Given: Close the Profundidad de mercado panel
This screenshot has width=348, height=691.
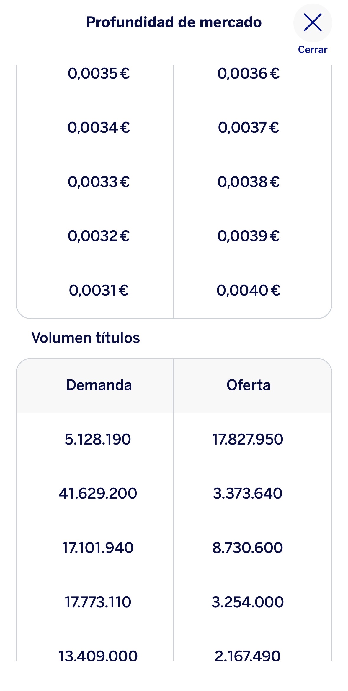Looking at the screenshot, I should pyautogui.click(x=313, y=22).
